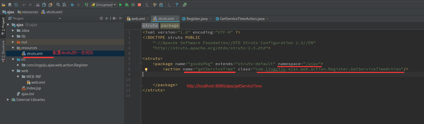Click the Make Project build icon
The width and height of the screenshot is (424, 124).
click(x=86, y=5)
